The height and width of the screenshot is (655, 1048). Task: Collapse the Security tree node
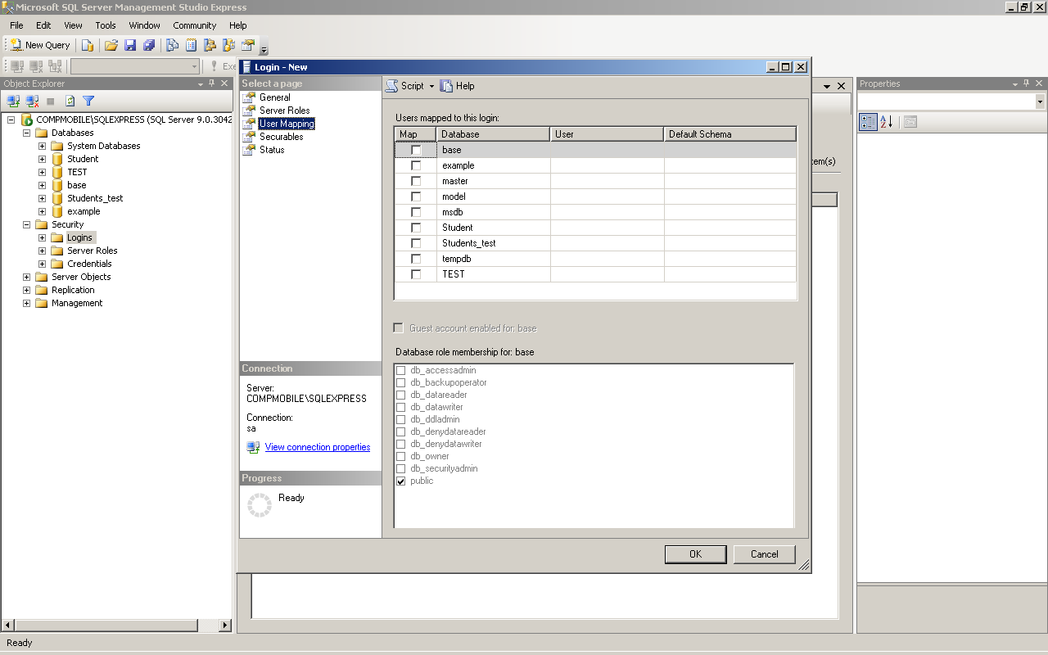pyautogui.click(x=26, y=224)
